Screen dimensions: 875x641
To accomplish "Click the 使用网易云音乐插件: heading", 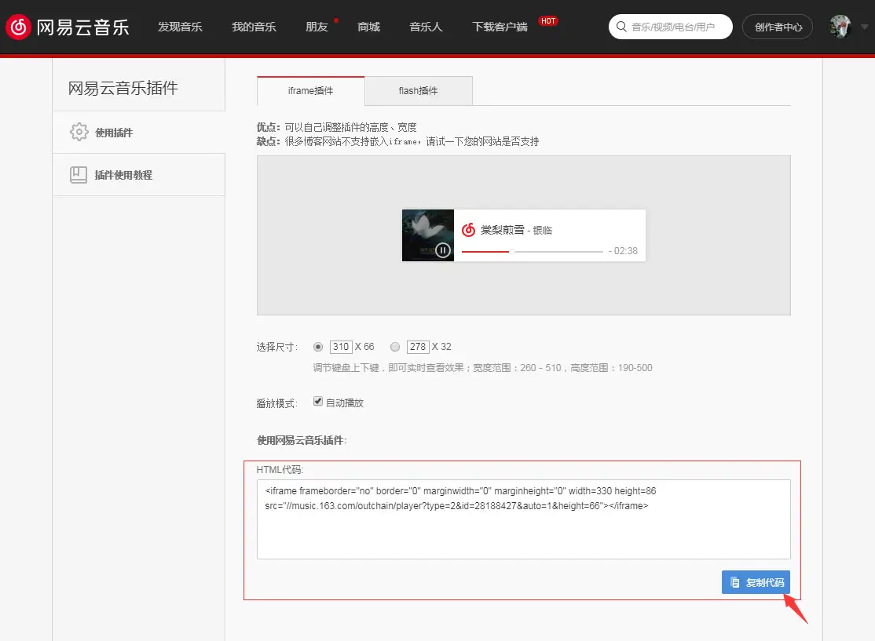I will pyautogui.click(x=302, y=440).
